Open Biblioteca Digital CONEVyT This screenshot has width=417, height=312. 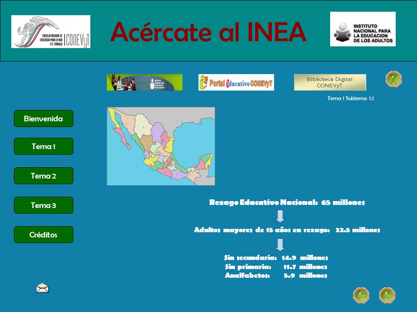click(330, 82)
